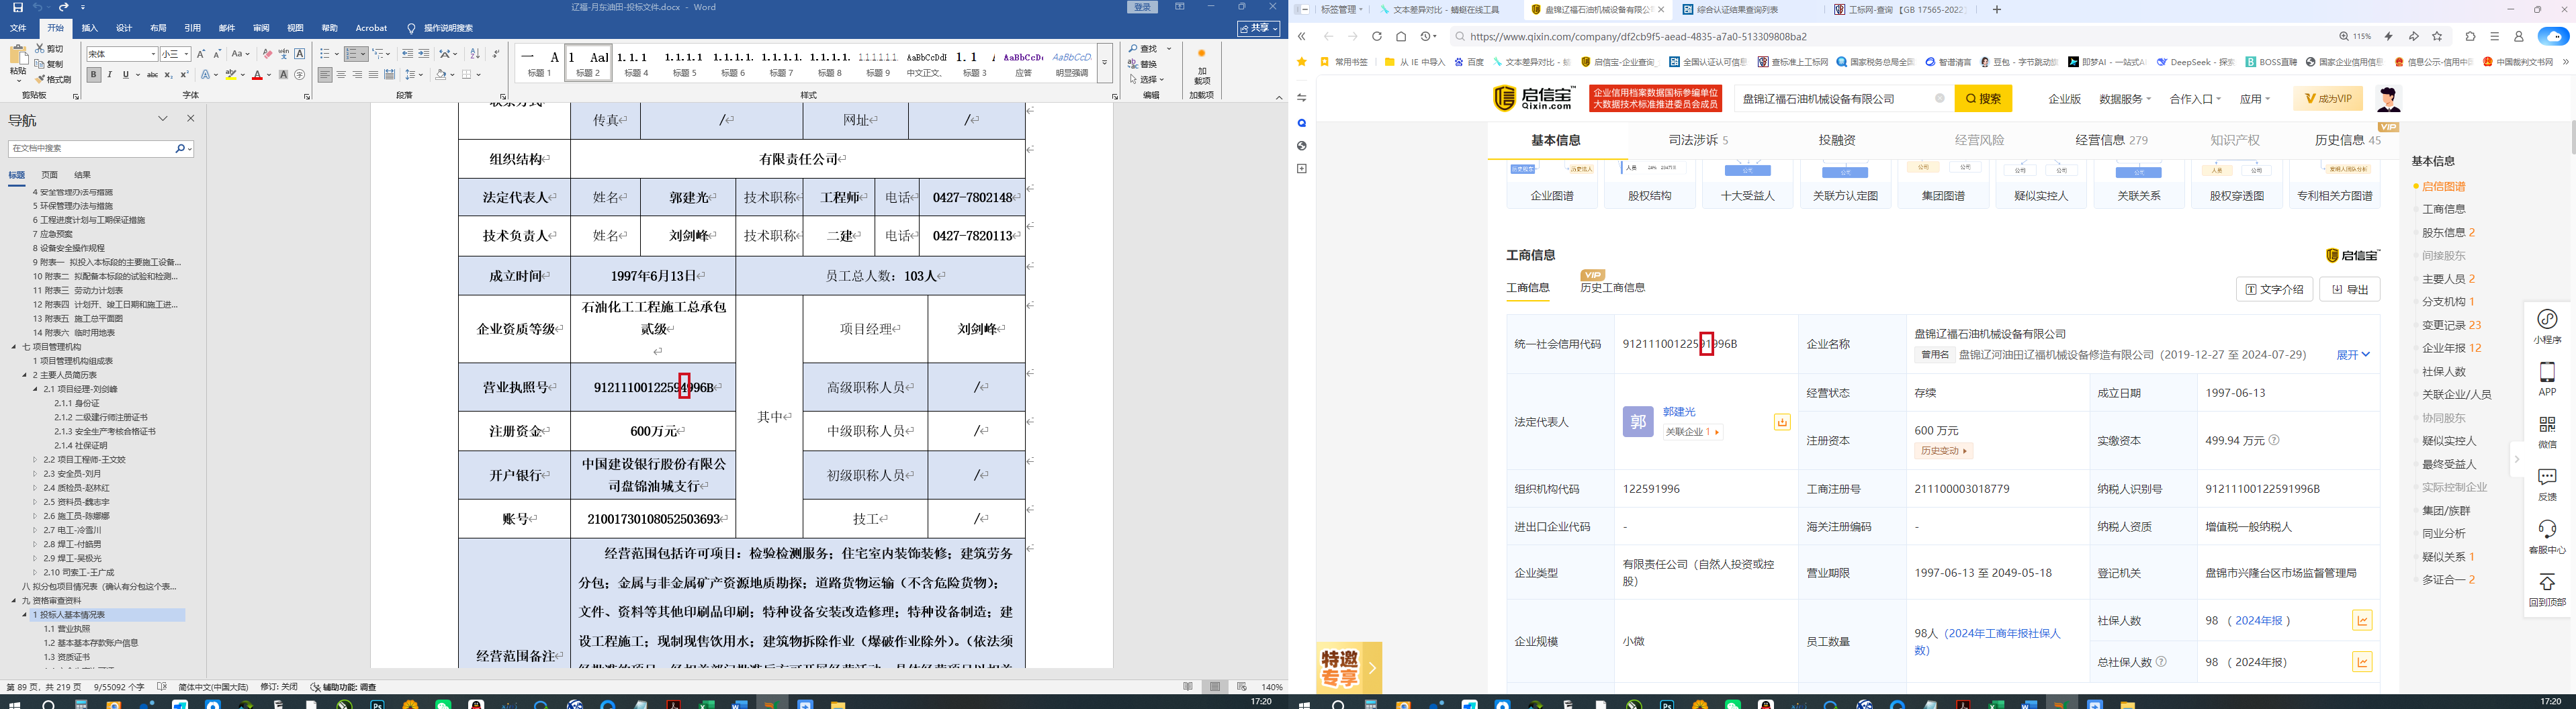
Task: Justify the paragraph text in Word
Action: pyautogui.click(x=373, y=75)
